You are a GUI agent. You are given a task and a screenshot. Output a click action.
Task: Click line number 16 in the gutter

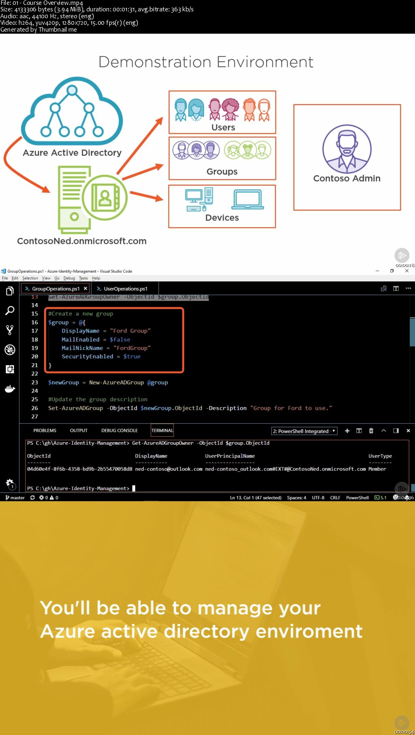click(35, 322)
